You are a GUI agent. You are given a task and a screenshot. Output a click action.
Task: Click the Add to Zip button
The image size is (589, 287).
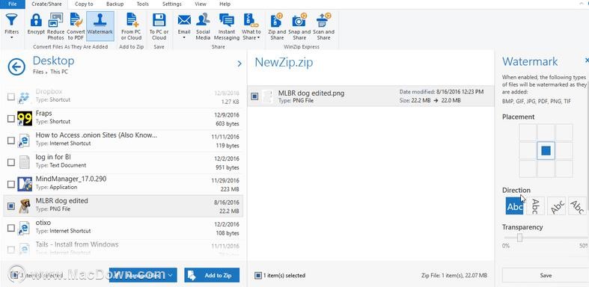[x=212, y=275]
